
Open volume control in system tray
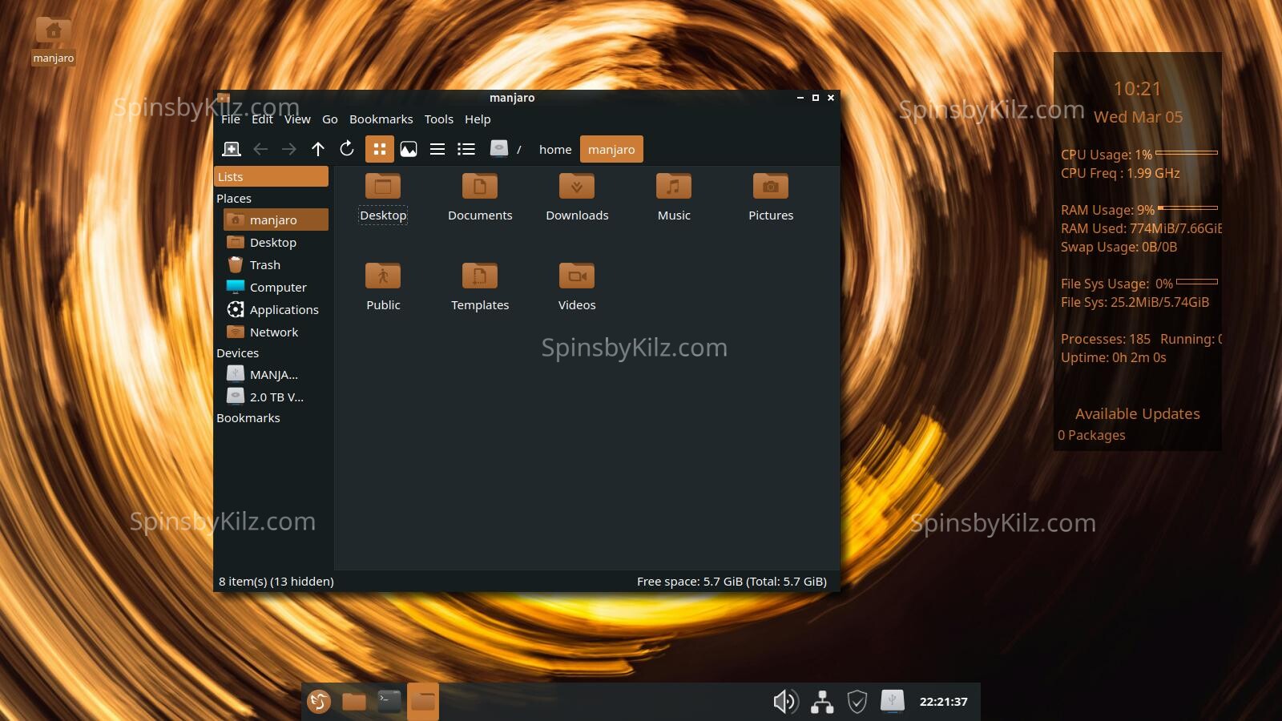pos(786,702)
